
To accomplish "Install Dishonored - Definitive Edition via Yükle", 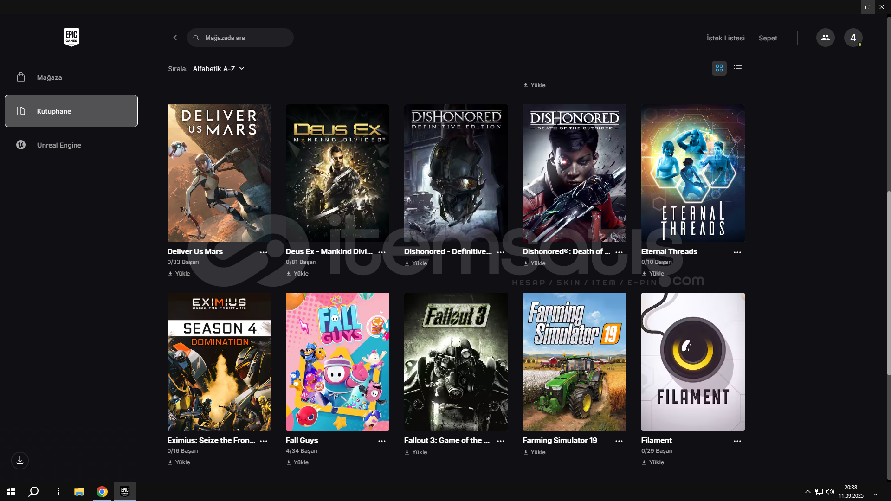I will point(416,263).
